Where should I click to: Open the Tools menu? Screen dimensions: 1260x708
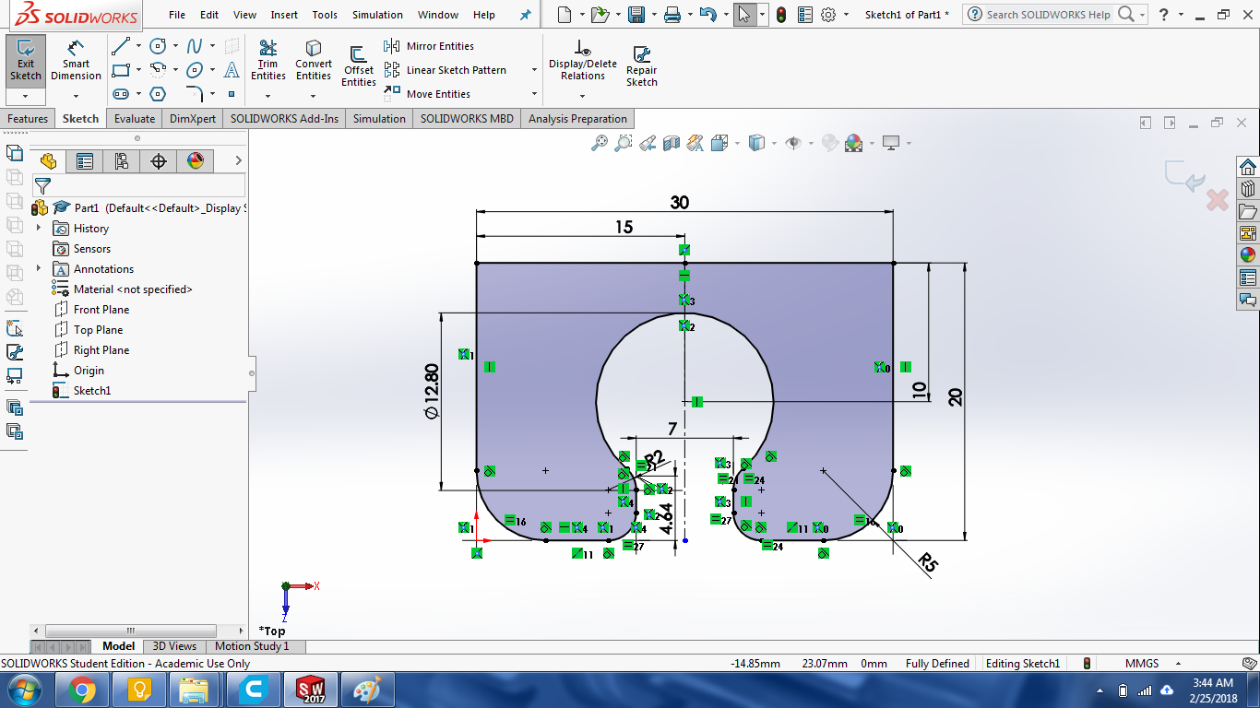[325, 15]
